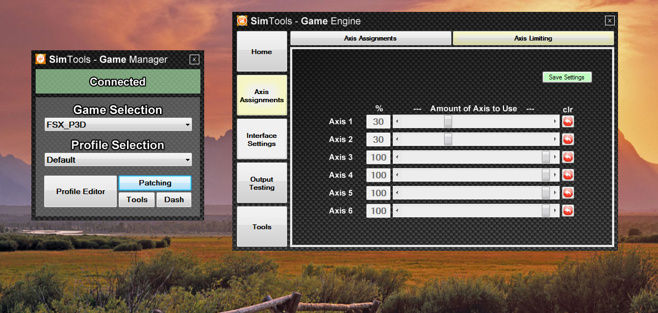Reset Axis 4 using its red clr icon
Viewport: 658px width, 313px height.
568,175
